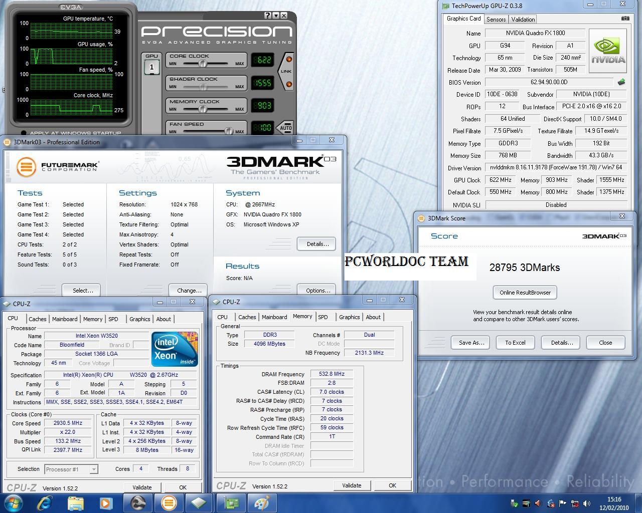Viewport: 642px width, 513px height.
Task: Open the Windows Start menu
Action: 13,502
